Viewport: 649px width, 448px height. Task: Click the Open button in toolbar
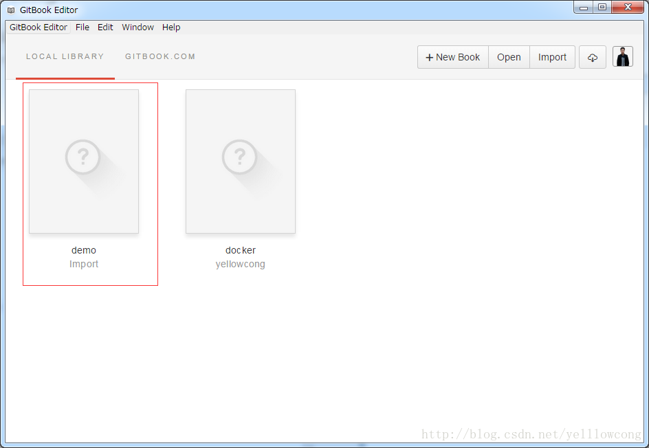click(x=509, y=57)
